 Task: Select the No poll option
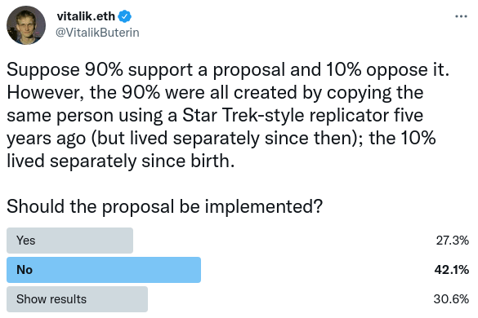click(x=238, y=270)
